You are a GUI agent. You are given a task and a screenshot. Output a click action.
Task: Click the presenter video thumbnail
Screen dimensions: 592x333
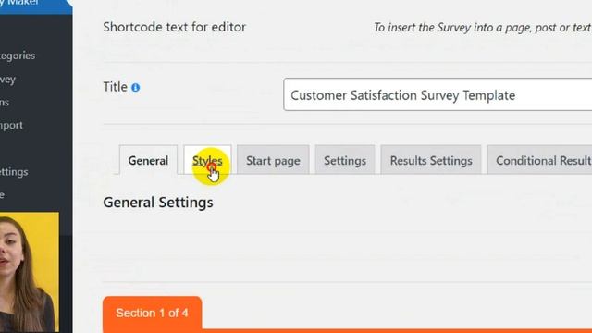pyautogui.click(x=30, y=272)
